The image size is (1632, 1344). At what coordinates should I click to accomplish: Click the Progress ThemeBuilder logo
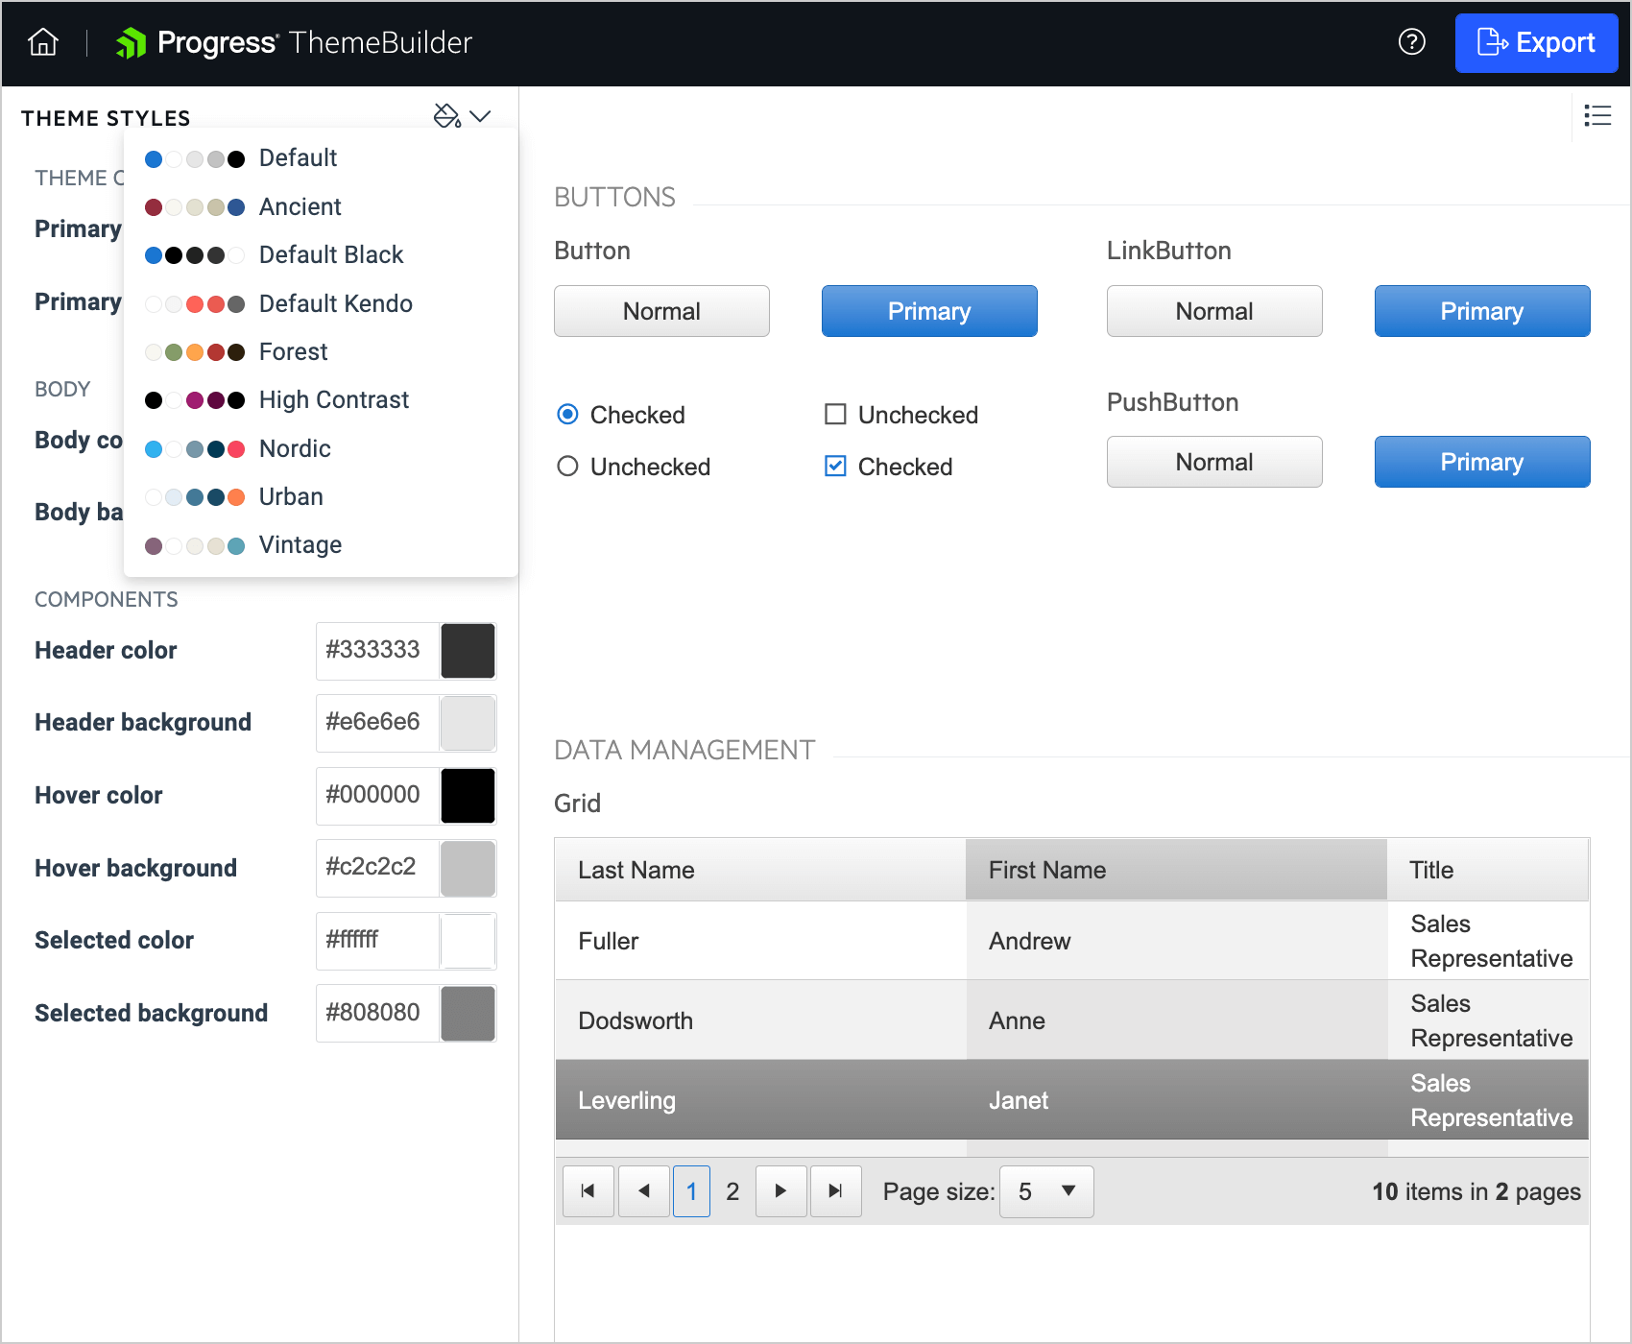[293, 42]
